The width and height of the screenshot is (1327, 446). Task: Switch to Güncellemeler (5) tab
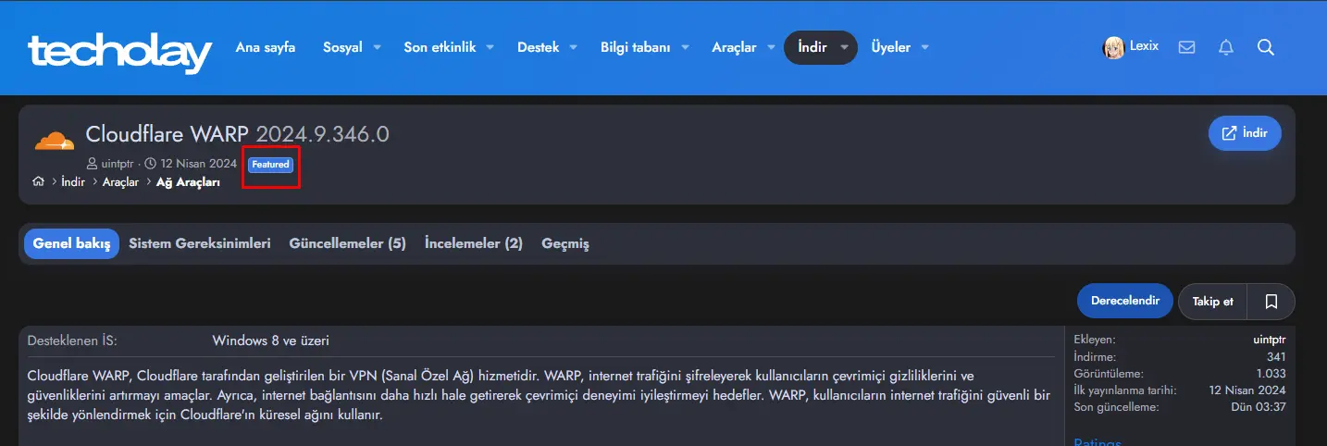point(348,244)
